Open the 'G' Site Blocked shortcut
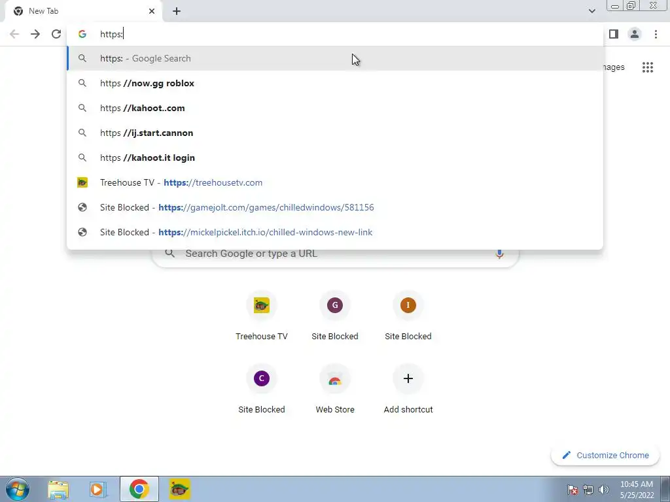The height and width of the screenshot is (502, 670). tap(335, 316)
